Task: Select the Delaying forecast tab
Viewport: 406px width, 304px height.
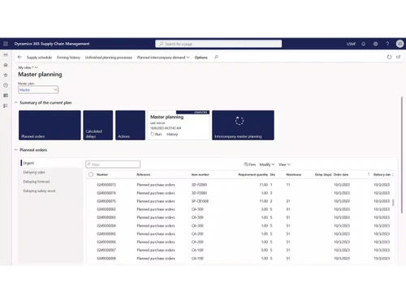Action: point(37,182)
